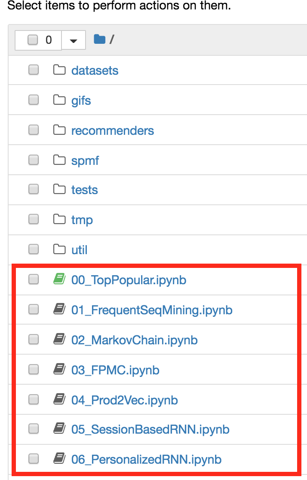Viewport: 307px width, 480px height.
Task: Open the 05_SessionBasedRNN.ipynb notebook
Action: tap(150, 429)
